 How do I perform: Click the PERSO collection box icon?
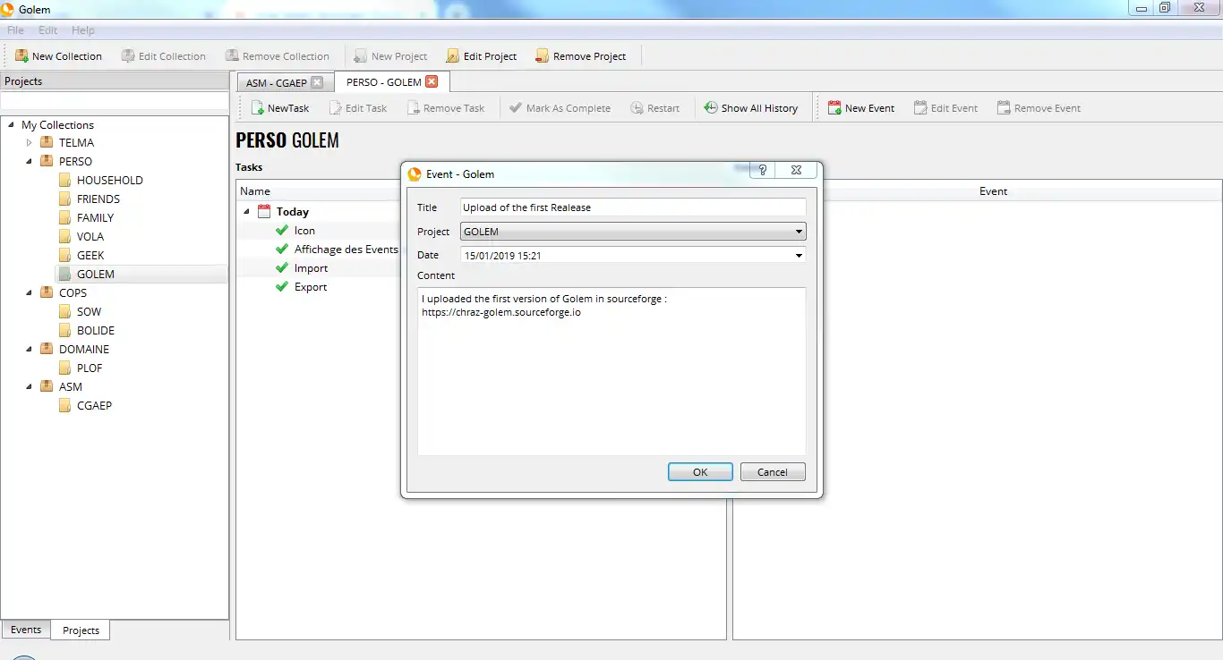47,161
